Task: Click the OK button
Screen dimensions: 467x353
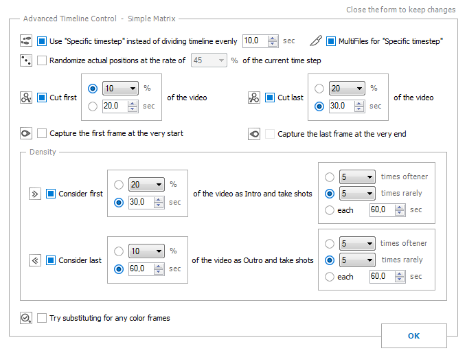Action: click(413, 336)
